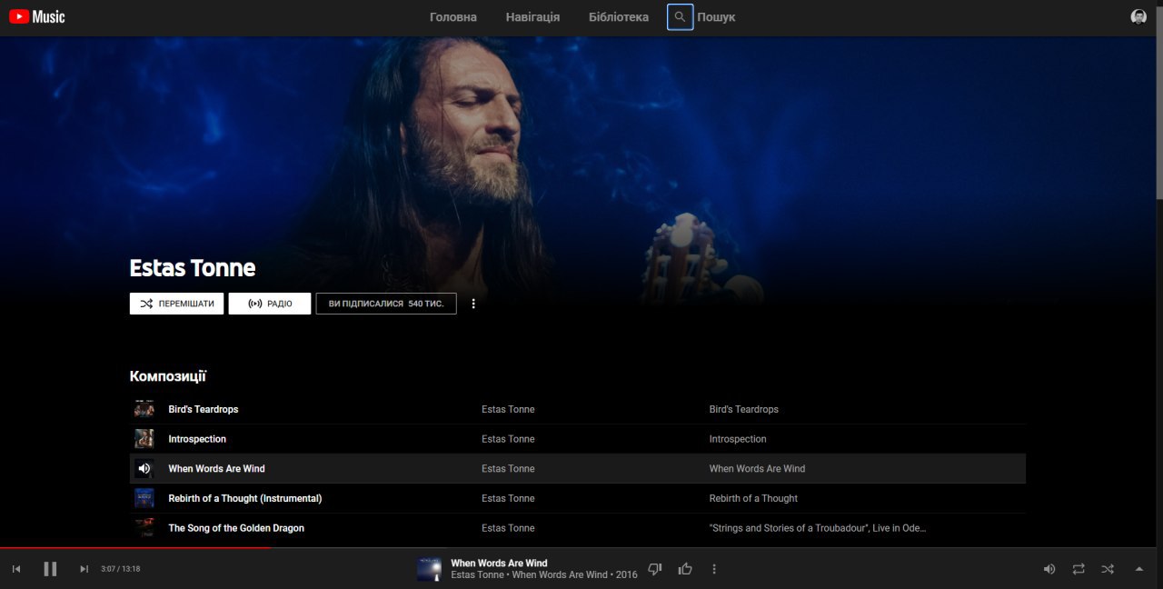1163x589 pixels.
Task: Select Rebirth of a Thought (Instrumental) title
Action: coord(245,498)
